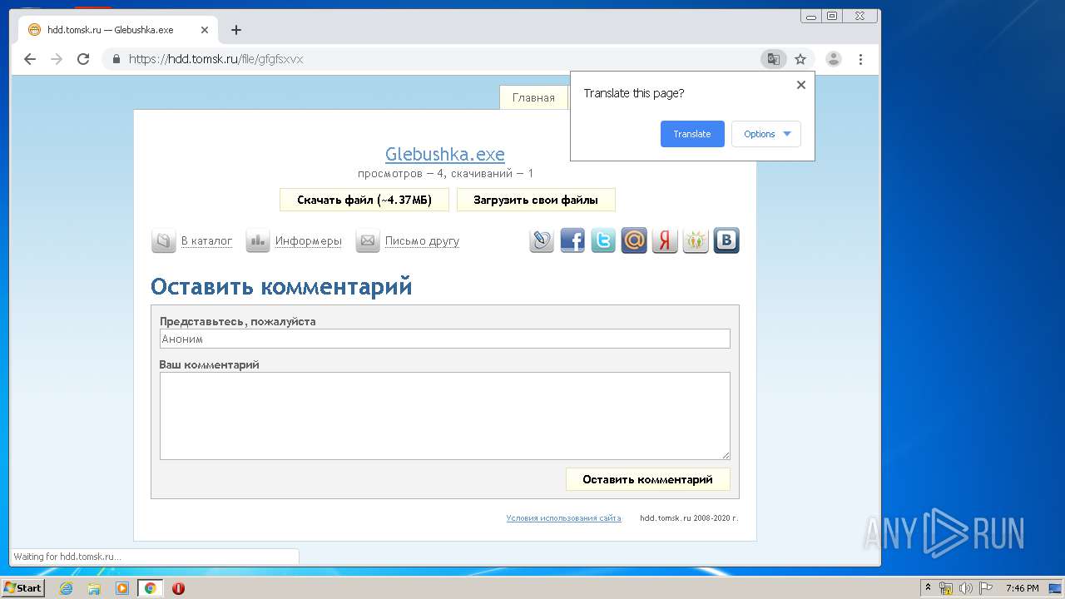View site security lock info
1065x599 pixels.
(x=116, y=59)
